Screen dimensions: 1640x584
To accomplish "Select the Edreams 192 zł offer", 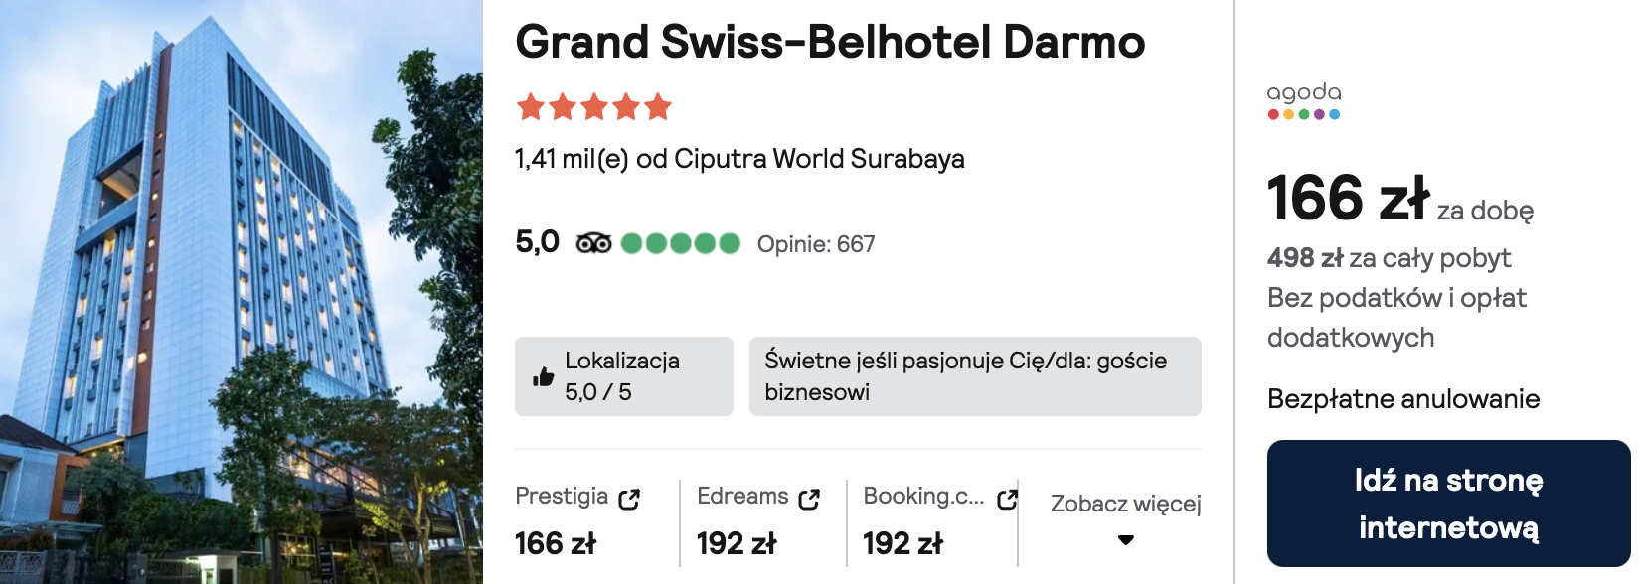I will coord(737,543).
